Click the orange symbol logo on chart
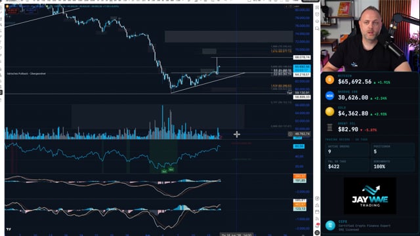Image resolution: width=420 pixels, height=236 pixels. point(7,7)
